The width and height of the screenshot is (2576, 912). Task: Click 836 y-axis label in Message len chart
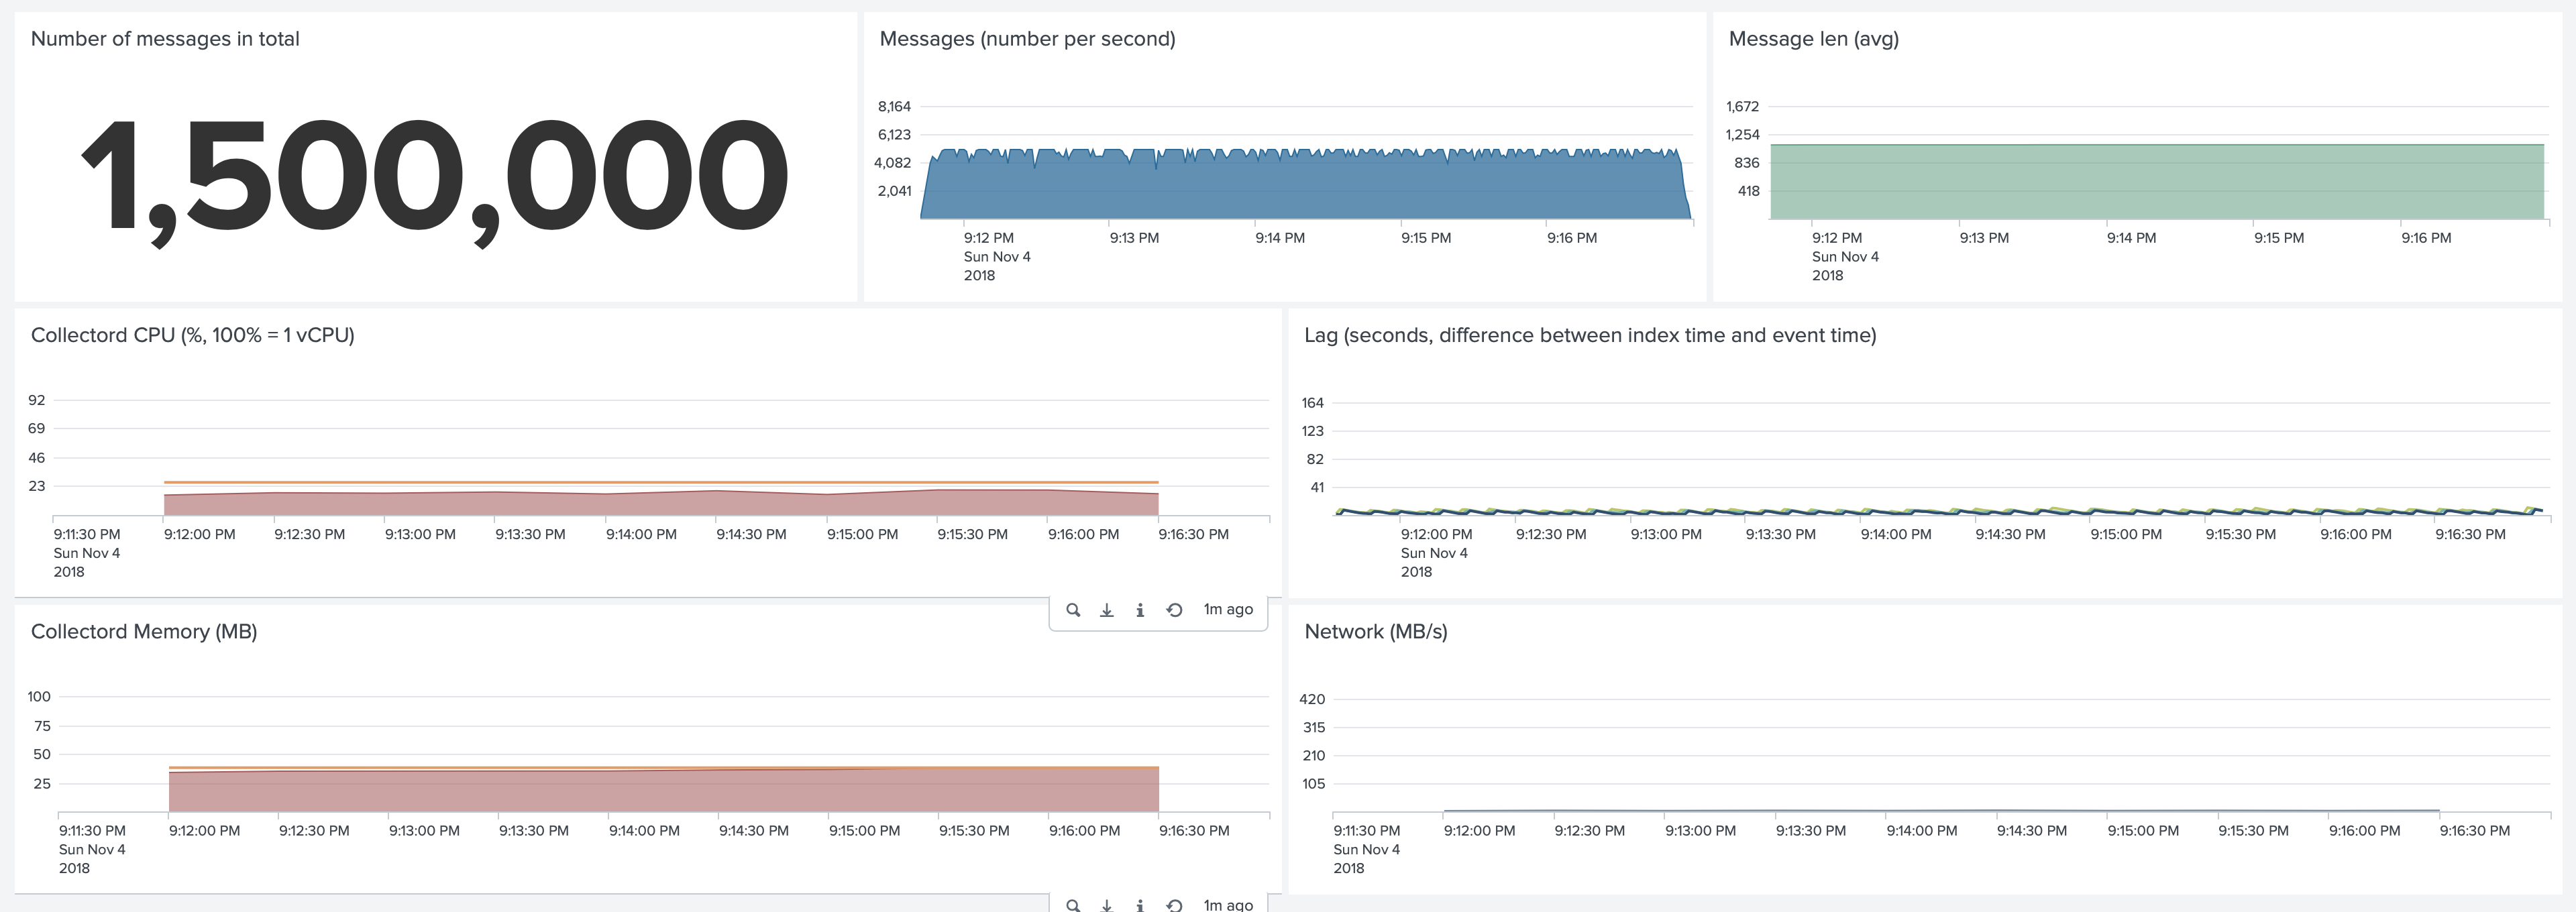1746,162
